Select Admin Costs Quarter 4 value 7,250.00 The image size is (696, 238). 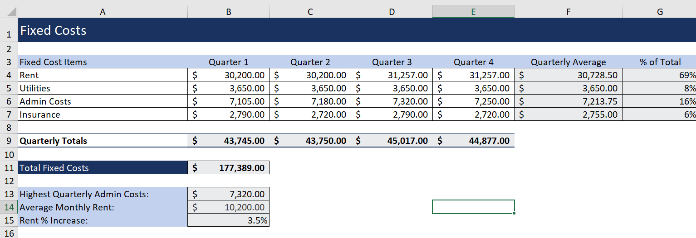[x=473, y=101]
